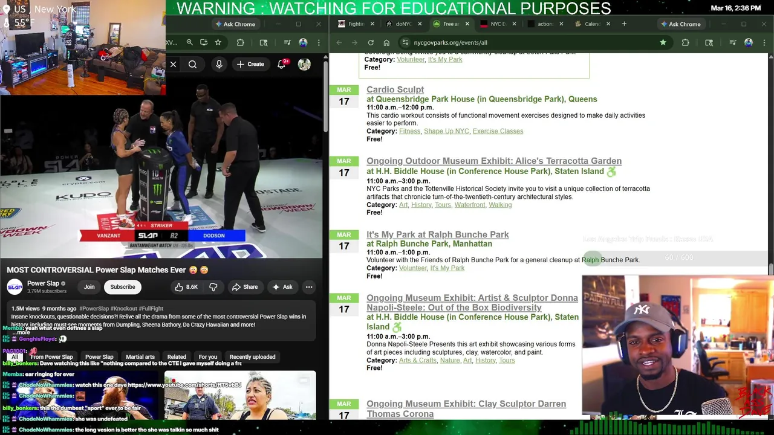
Task: Open the Nature category link
Action: point(450,360)
